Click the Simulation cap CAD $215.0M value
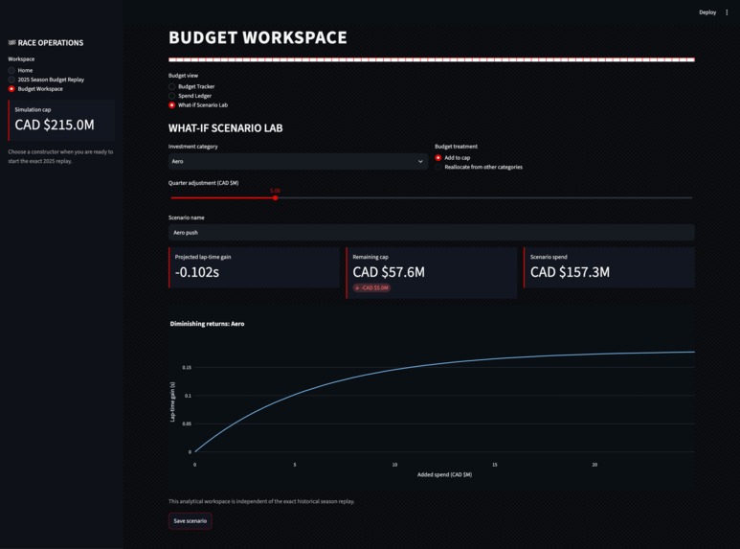 [55, 125]
